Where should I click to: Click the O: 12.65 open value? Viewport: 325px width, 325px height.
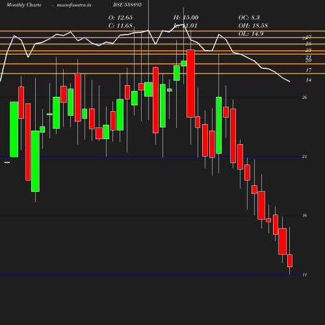pyautogui.click(x=120, y=18)
